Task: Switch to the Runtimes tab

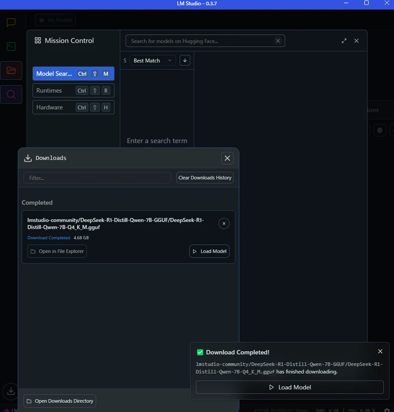Action: (x=73, y=91)
